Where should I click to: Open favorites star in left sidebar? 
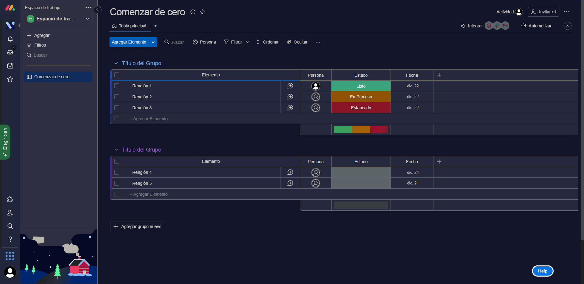tap(10, 79)
